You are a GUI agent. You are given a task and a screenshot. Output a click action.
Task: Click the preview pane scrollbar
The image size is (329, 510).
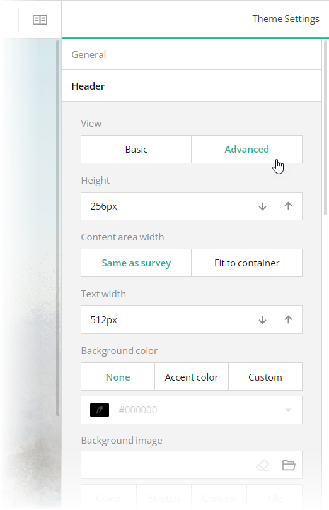click(x=58, y=228)
